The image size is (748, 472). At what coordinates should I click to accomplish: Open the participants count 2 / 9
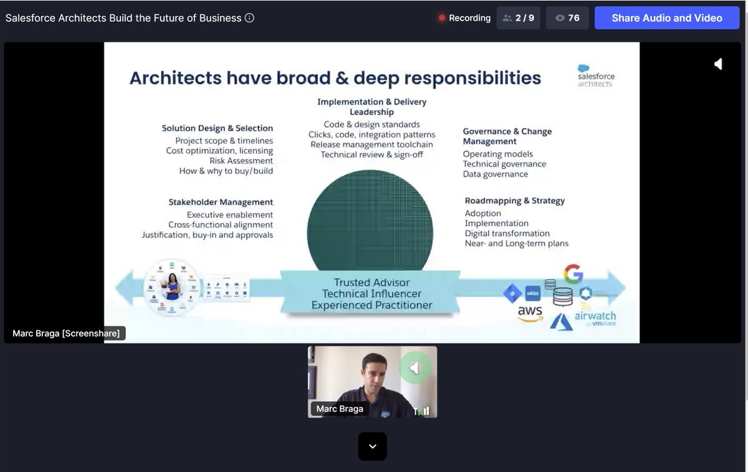pos(519,18)
